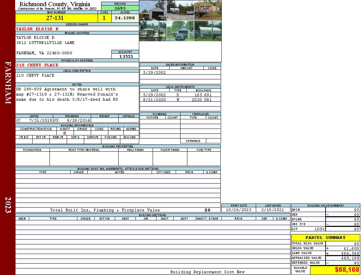The width and height of the screenshot is (361, 275).
Task: Open the top-middle photo thumbnail with tank
Action: coord(180,11)
